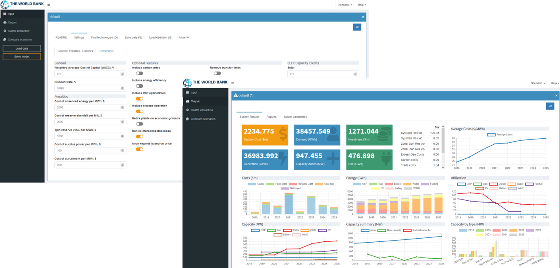Click the Input grid icon in the front sidebar
The height and width of the screenshot is (268, 560).
[187, 93]
